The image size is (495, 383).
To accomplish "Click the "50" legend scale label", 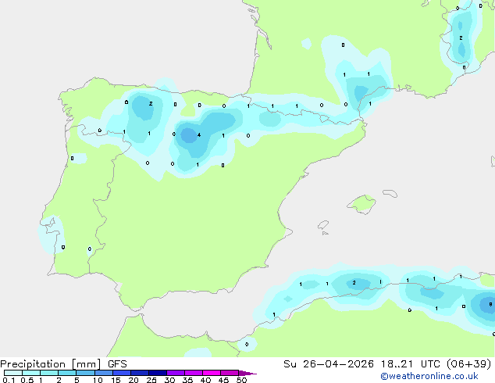I will coord(241,380).
